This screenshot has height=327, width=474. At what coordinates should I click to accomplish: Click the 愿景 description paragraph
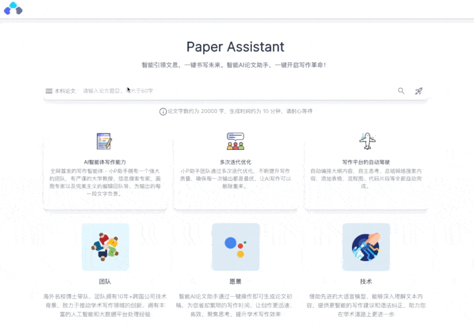coord(235,305)
